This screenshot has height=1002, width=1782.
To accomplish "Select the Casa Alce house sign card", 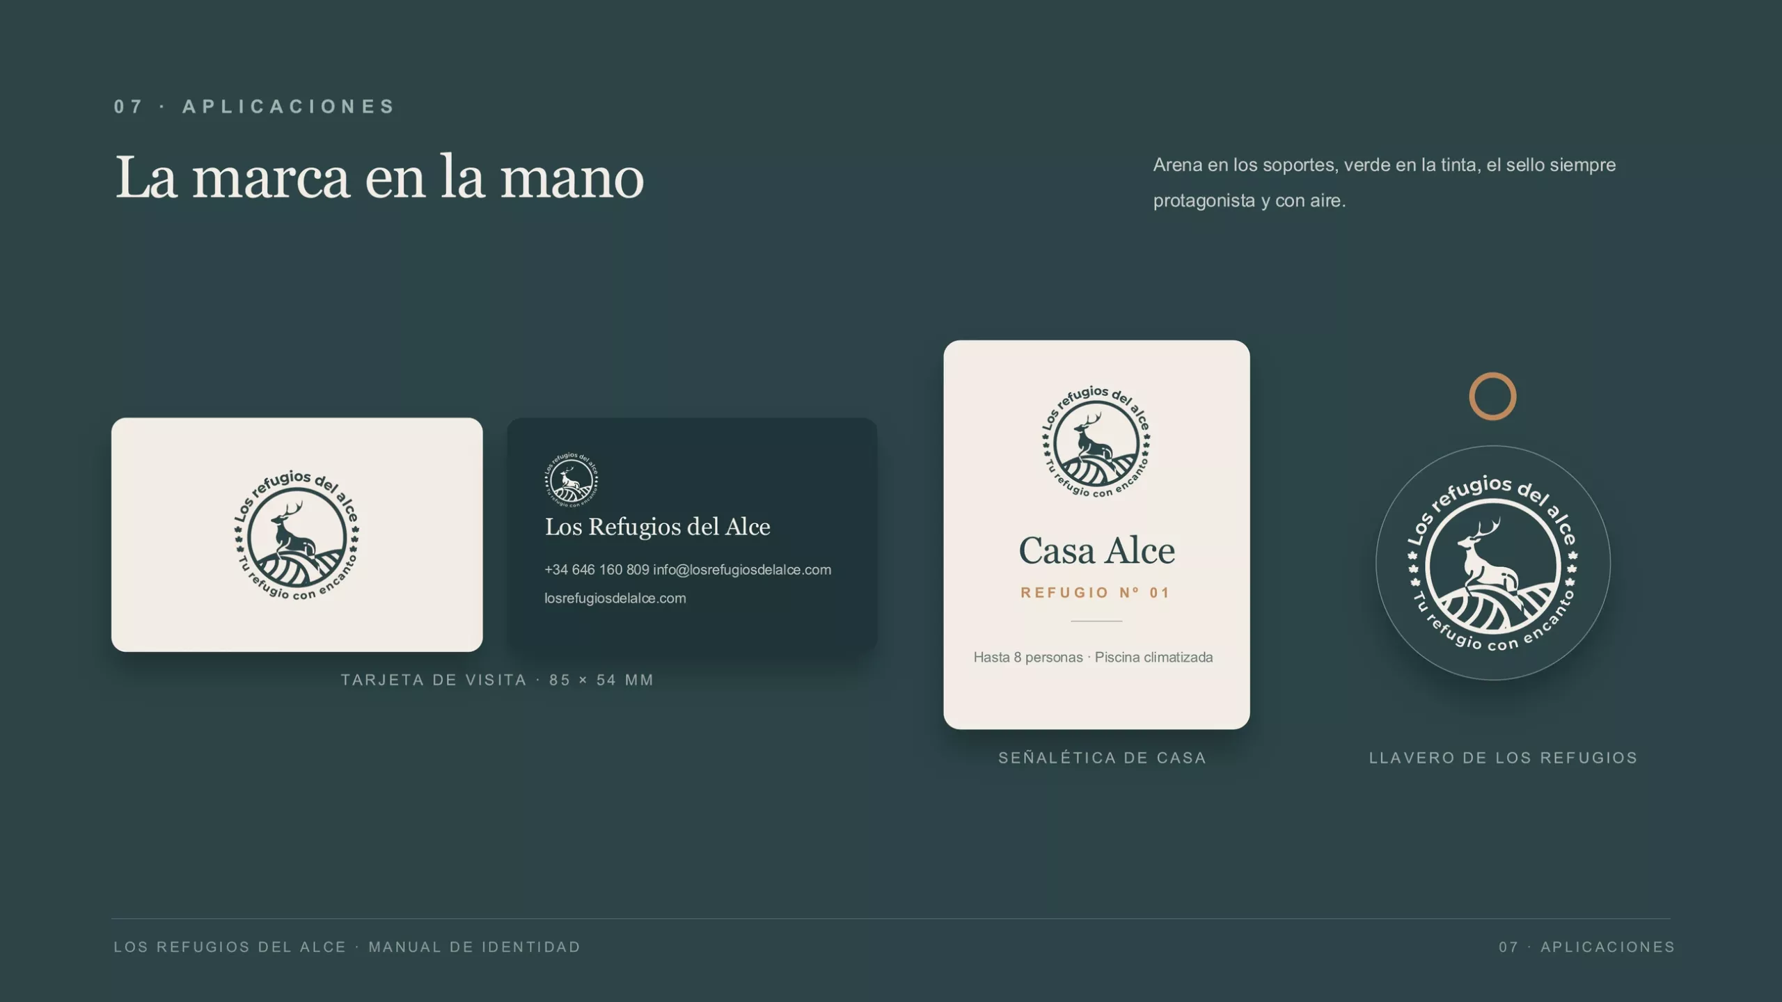I will pos(1096,534).
